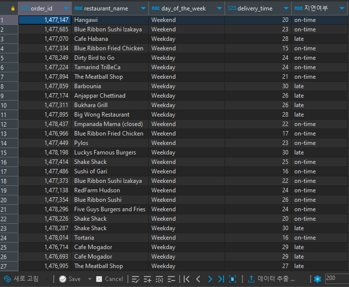Select order id 1,476,995 cell
This screenshot has height=287, width=349.
45,266
